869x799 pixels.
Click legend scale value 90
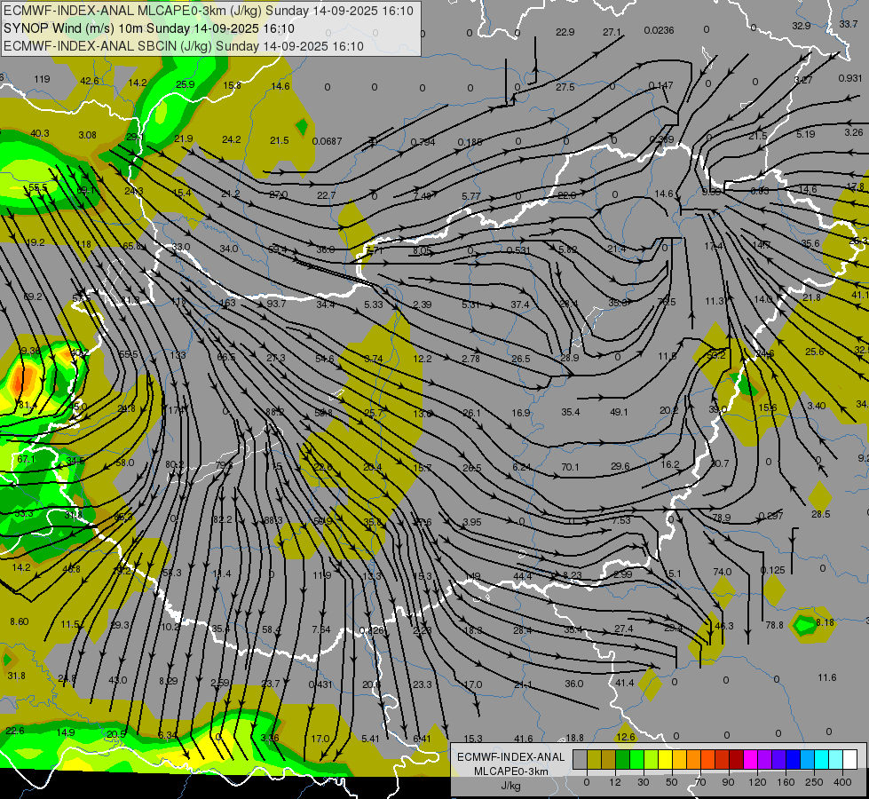[x=729, y=782]
